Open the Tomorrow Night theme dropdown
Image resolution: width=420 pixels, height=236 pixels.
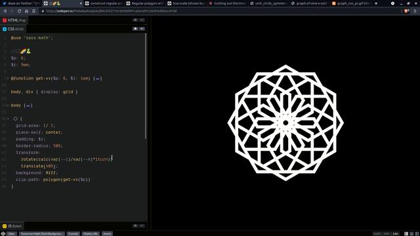point(42,233)
